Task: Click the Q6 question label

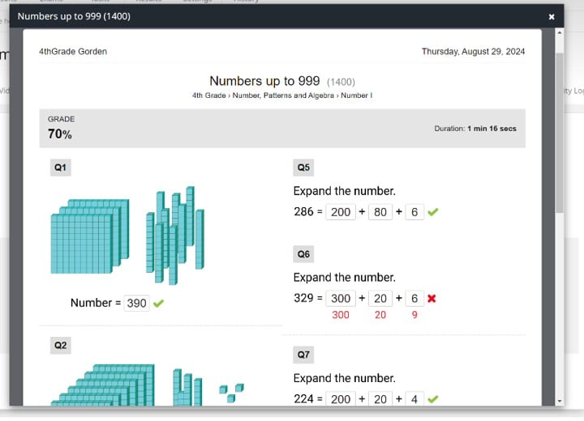Action: click(303, 253)
